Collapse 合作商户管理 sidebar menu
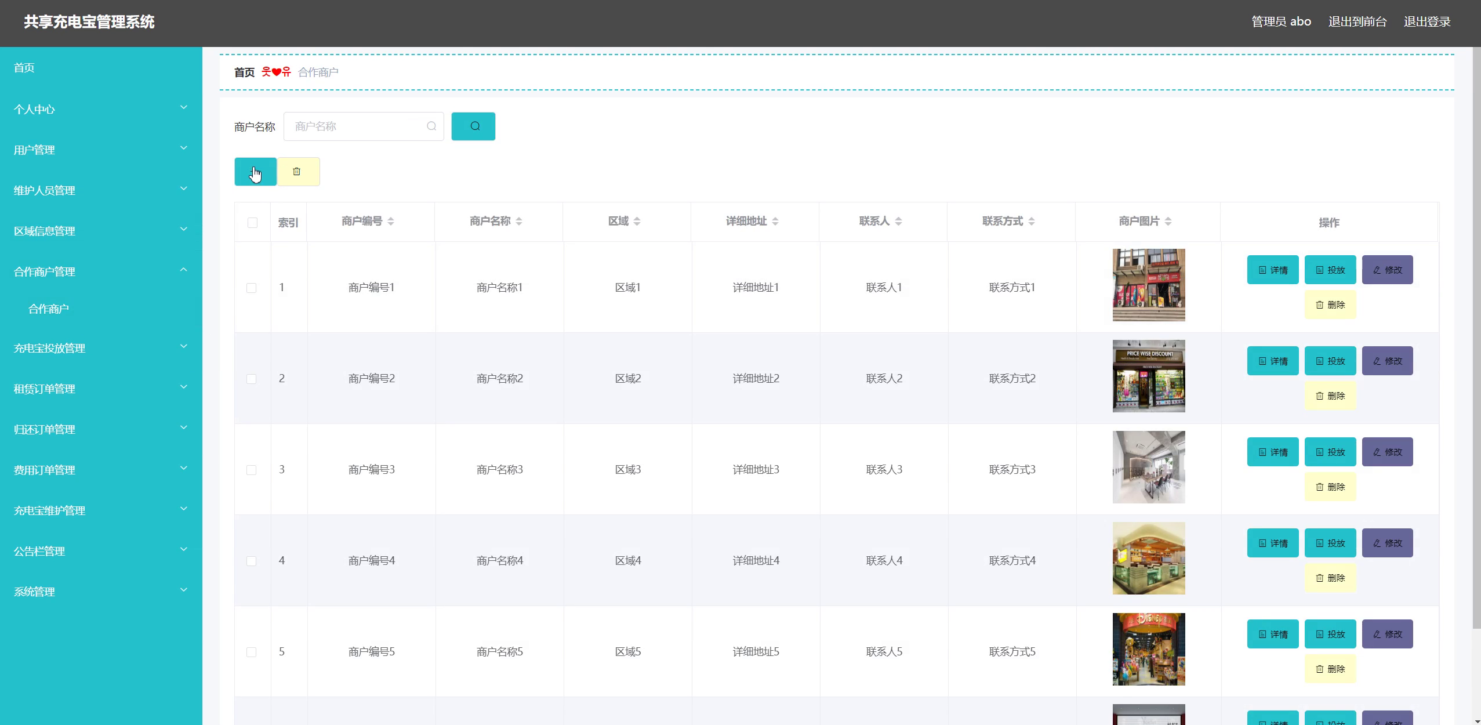 pos(101,271)
